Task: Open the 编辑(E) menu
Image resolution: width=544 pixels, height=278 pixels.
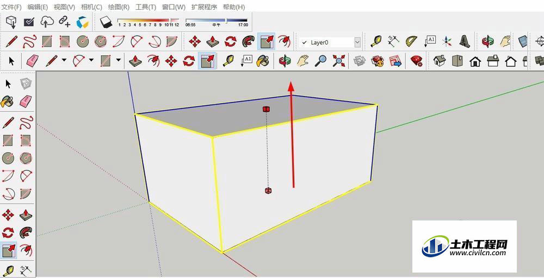Action: point(38,7)
